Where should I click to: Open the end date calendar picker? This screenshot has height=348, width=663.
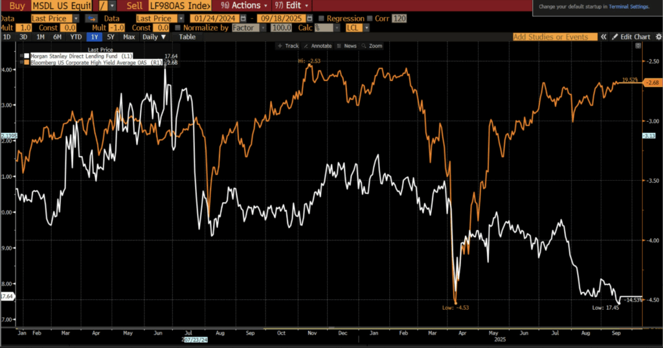coord(309,19)
